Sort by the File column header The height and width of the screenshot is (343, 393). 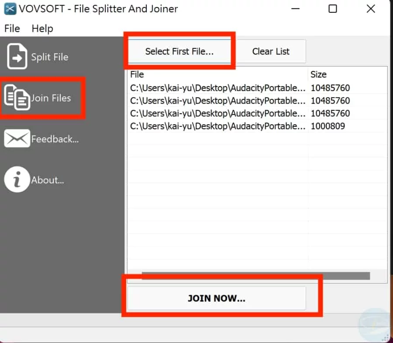(217, 74)
